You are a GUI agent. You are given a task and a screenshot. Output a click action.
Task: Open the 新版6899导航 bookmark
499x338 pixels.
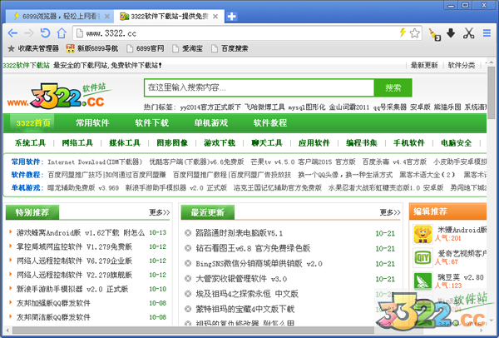(92, 48)
